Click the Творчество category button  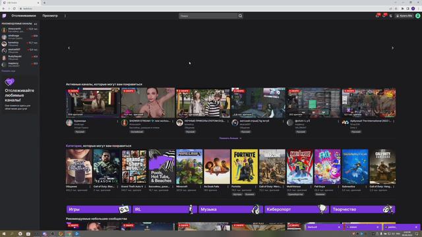[x=363, y=209]
